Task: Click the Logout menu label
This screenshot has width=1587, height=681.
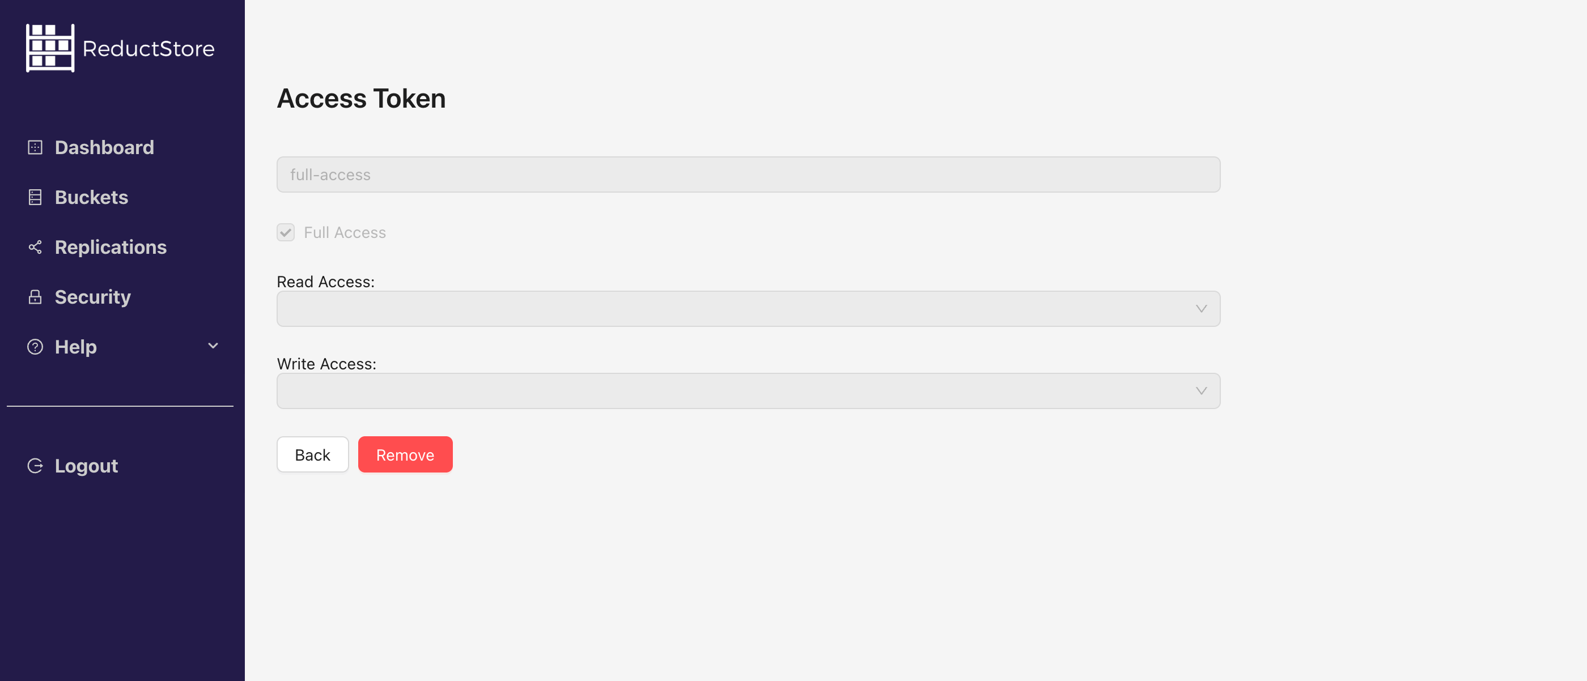Action: point(86,466)
